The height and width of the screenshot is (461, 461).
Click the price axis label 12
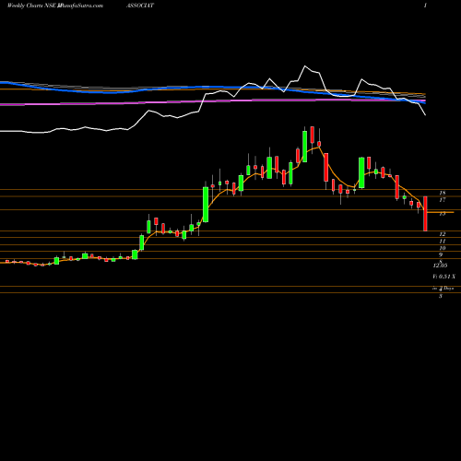pos(443,234)
